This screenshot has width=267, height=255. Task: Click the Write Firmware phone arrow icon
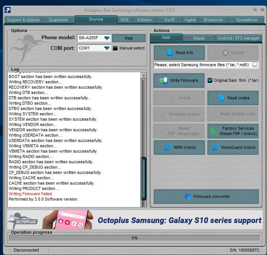pyautogui.click(x=164, y=80)
